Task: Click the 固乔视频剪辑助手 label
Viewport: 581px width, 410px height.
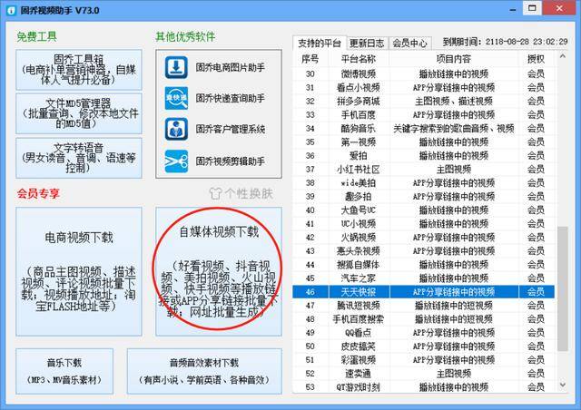Action: [230, 161]
